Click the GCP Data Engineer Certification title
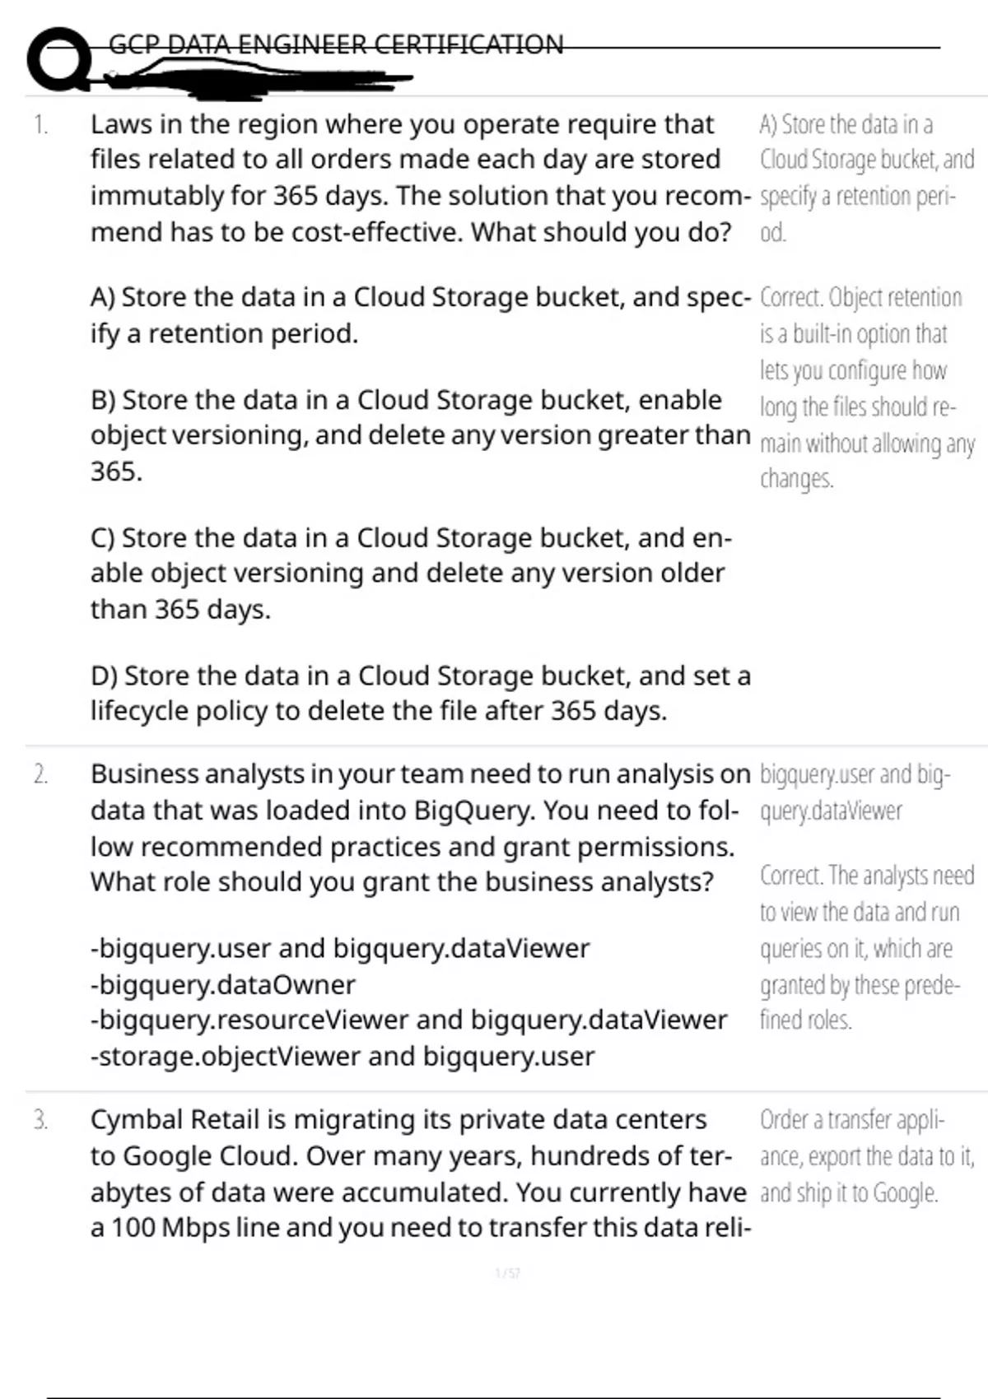 coord(336,44)
